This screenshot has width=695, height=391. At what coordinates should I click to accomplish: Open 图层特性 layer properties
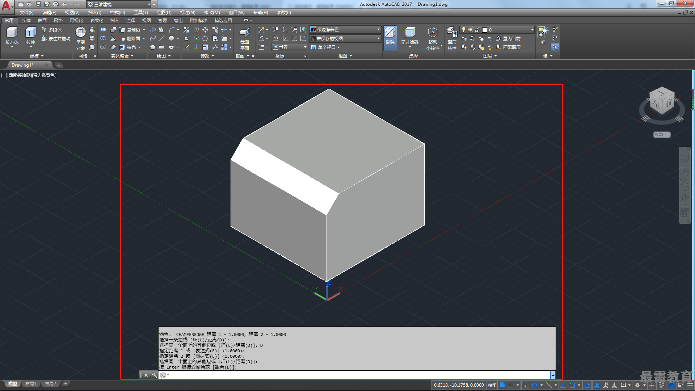(452, 38)
